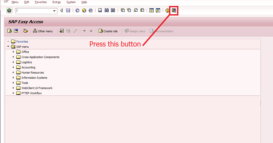The image size is (273, 143).
Task: Click the Assign users button
Action: tap(135, 31)
